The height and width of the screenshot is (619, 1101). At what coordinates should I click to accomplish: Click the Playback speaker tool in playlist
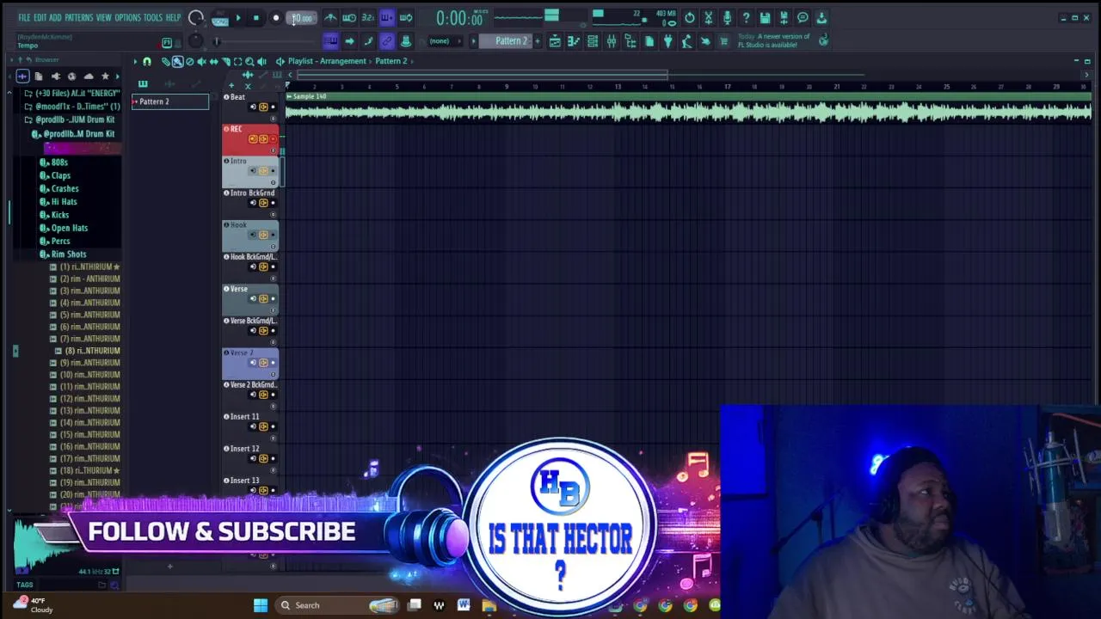261,62
